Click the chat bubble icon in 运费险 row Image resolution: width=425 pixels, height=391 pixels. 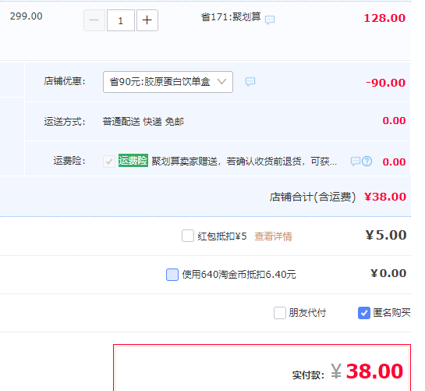[x=356, y=162]
